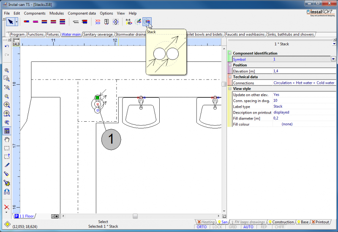Zoom to fit all with the crosshair magnifier

tap(7, 105)
